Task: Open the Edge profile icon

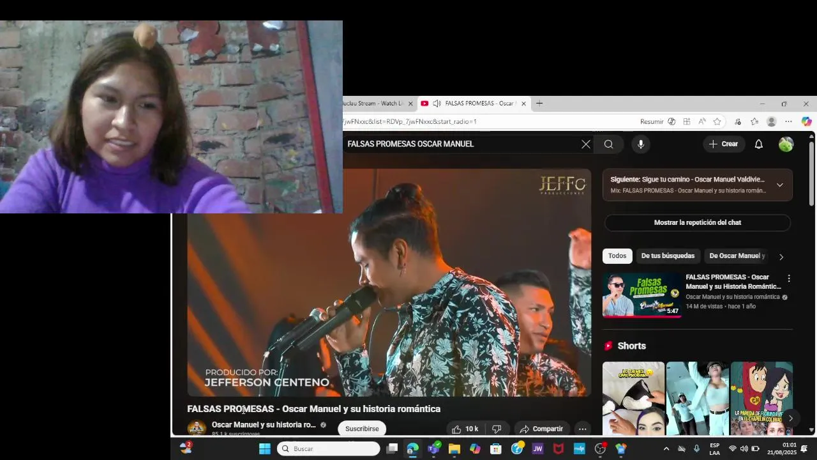Action: point(772,121)
